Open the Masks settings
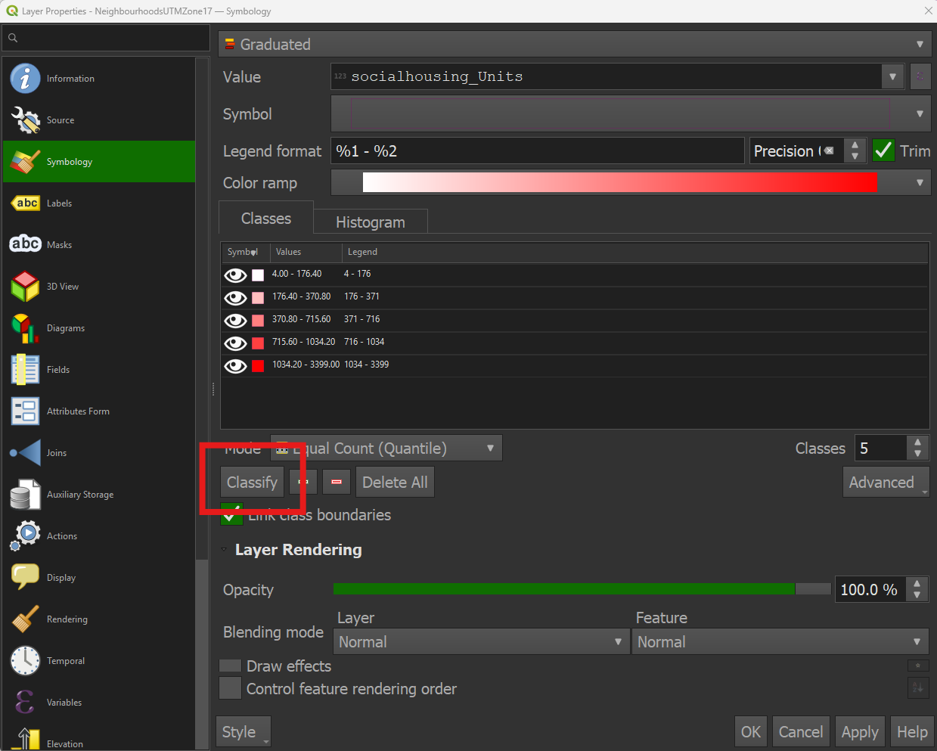The width and height of the screenshot is (937, 751). 99,245
